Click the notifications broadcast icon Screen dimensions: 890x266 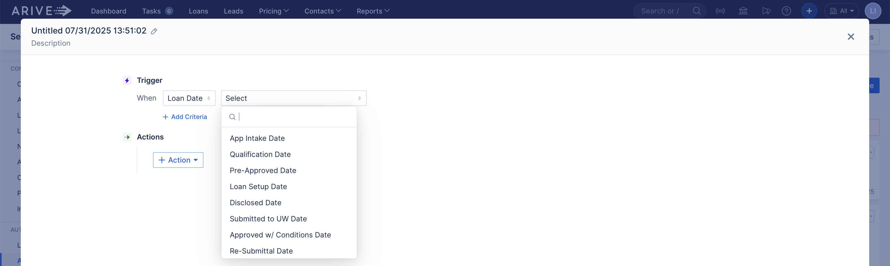pyautogui.click(x=721, y=11)
